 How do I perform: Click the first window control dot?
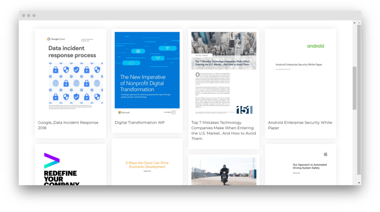coord(23,16)
